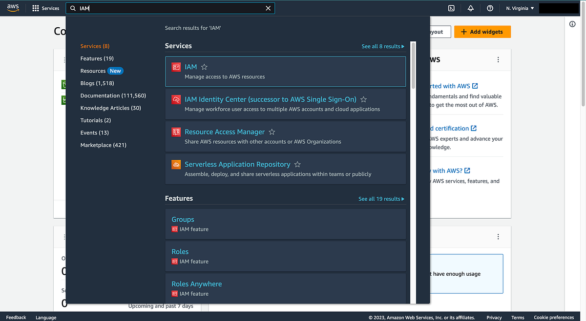This screenshot has width=586, height=321.
Task: Clear the IAM search box with the X
Action: click(268, 8)
